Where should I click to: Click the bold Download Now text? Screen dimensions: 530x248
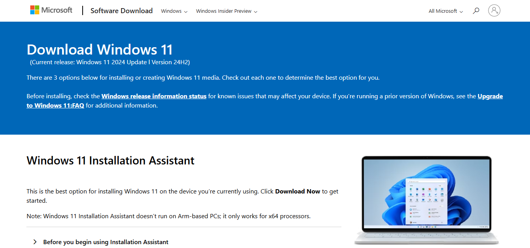[x=298, y=191]
